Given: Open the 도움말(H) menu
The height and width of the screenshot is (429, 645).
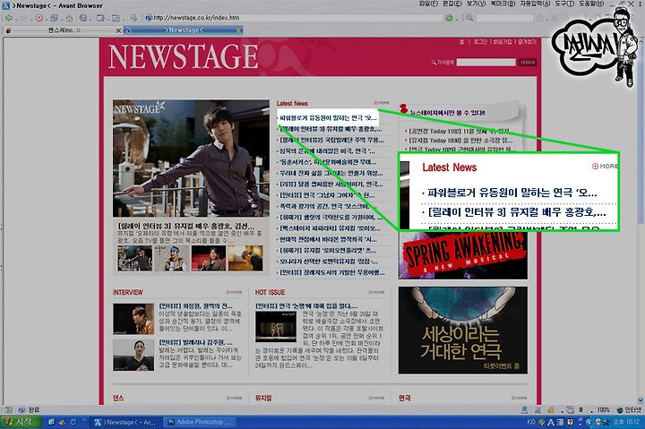Looking at the screenshot, I should 591,4.
